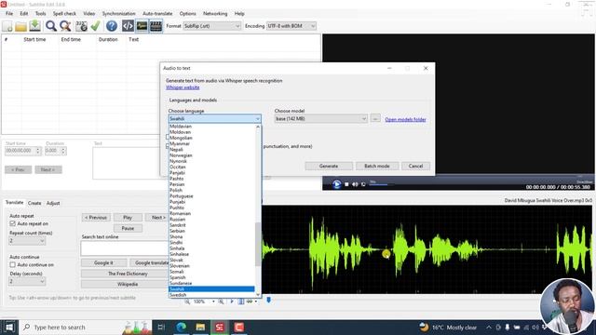Select Swedish in language list

click(211, 295)
